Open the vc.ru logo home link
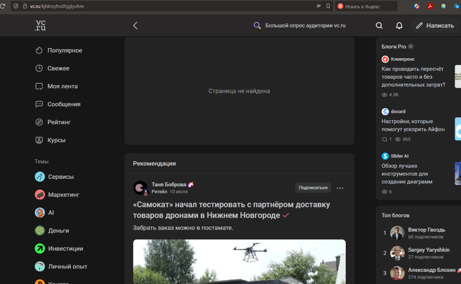 pos(40,26)
